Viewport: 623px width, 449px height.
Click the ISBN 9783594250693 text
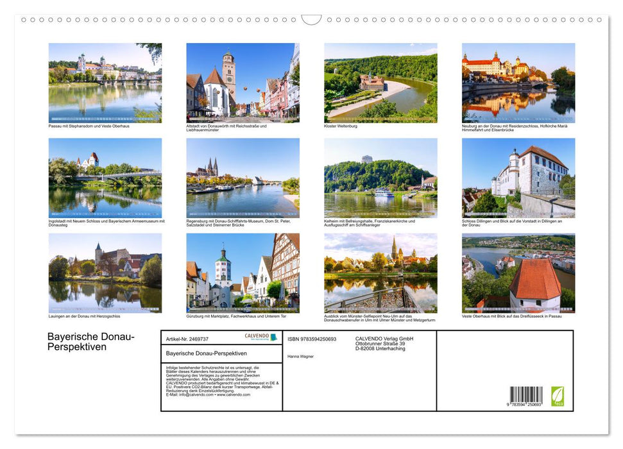point(312,339)
